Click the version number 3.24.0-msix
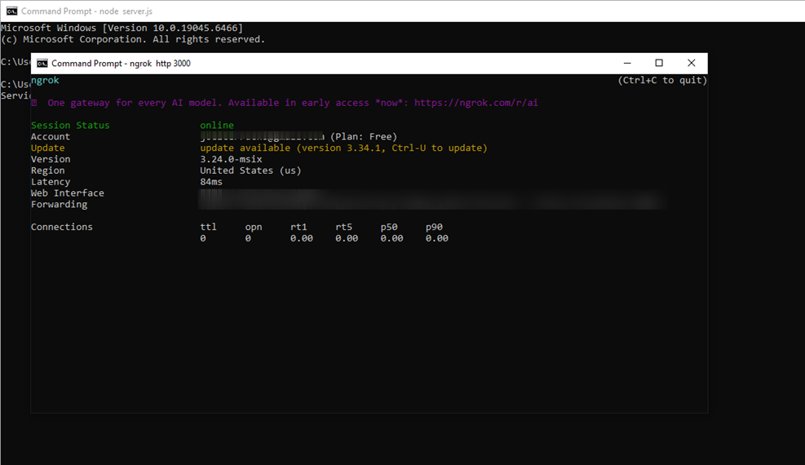 click(x=231, y=160)
